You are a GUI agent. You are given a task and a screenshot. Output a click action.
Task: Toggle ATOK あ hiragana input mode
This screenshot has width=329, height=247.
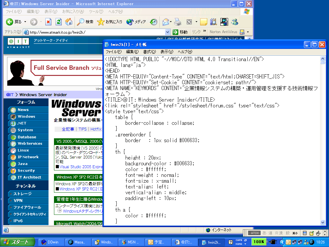(264, 233)
